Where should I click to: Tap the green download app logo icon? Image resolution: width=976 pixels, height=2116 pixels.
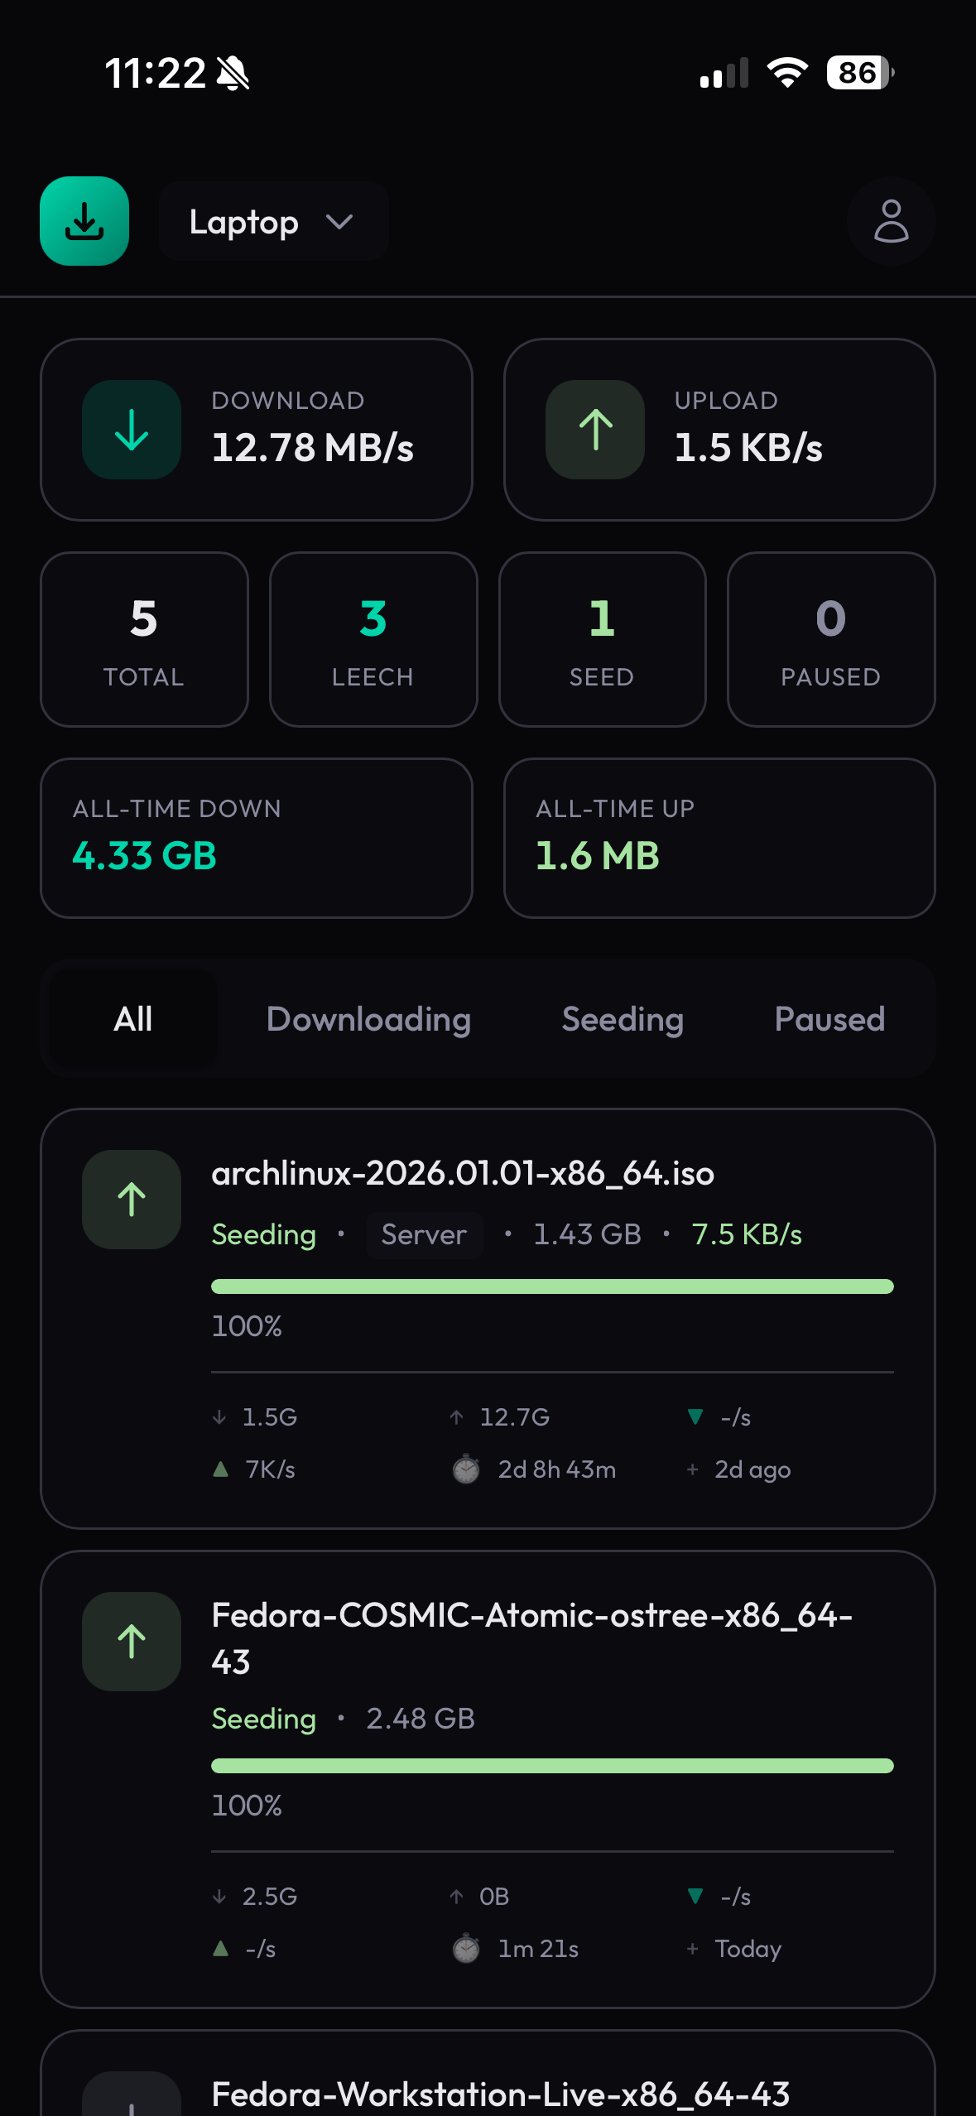click(x=84, y=221)
